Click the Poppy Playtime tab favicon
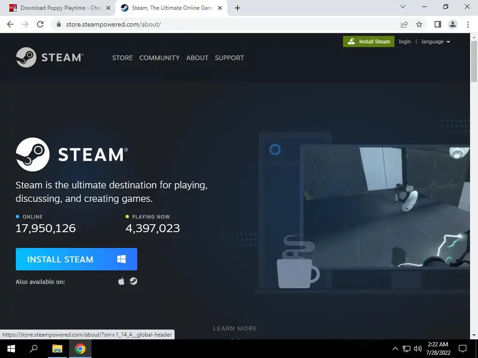The height and width of the screenshot is (358, 478). tap(13, 8)
